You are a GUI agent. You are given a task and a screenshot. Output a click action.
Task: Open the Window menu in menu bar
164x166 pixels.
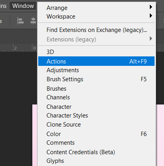(x=23, y=6)
